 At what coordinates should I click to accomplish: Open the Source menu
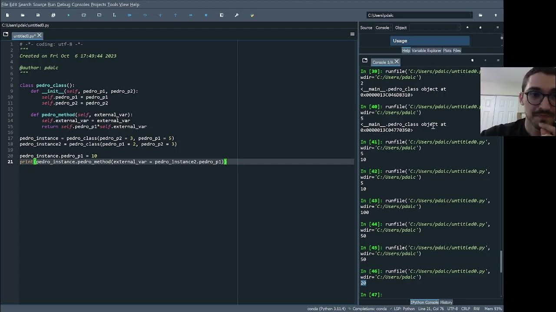tap(40, 4)
